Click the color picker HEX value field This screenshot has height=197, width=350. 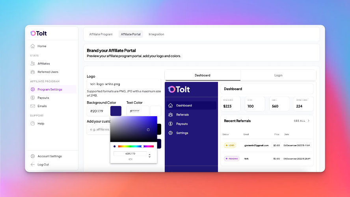pyautogui.click(x=130, y=154)
